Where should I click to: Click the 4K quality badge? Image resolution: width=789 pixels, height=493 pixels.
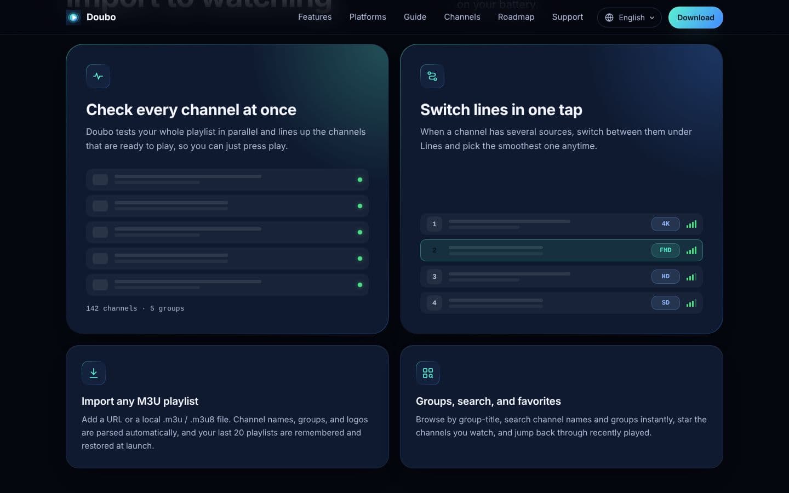point(666,223)
